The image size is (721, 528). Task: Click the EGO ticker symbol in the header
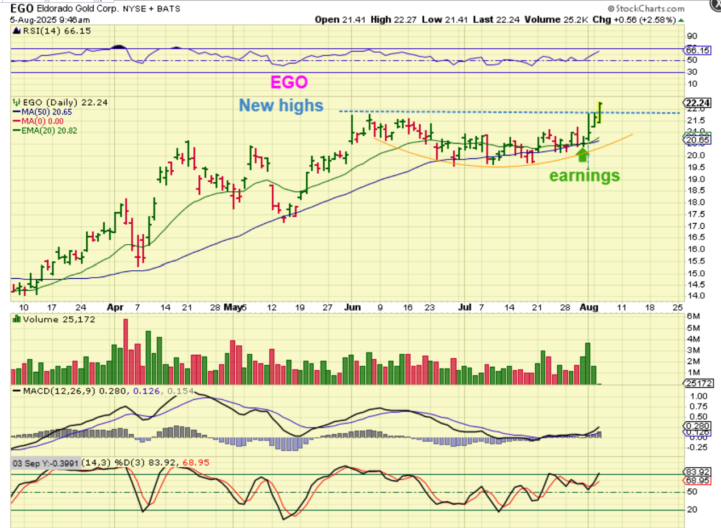point(22,9)
